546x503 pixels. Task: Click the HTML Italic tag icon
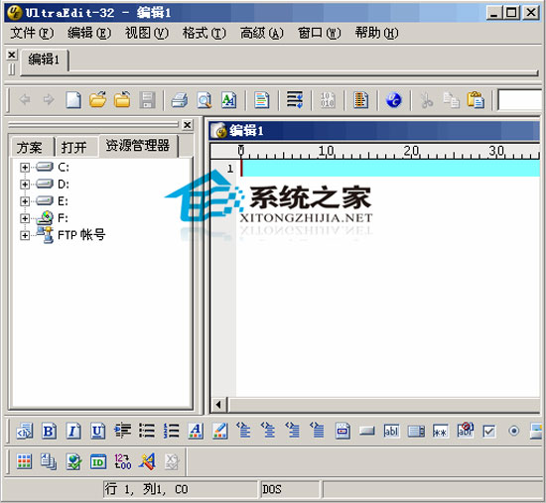point(73,432)
